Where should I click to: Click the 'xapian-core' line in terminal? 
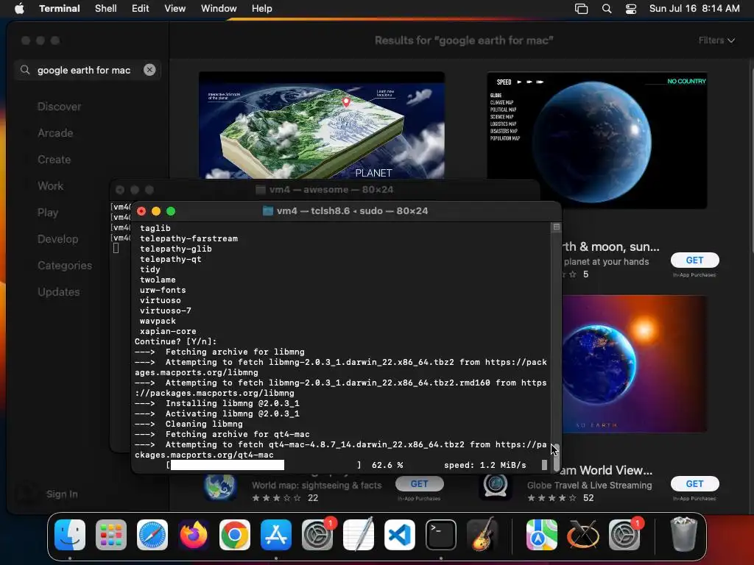tap(168, 332)
